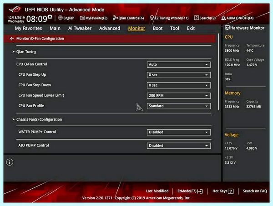The width and height of the screenshot is (273, 206).
Task: Switch to My Favorites tab
Action: coord(28,28)
